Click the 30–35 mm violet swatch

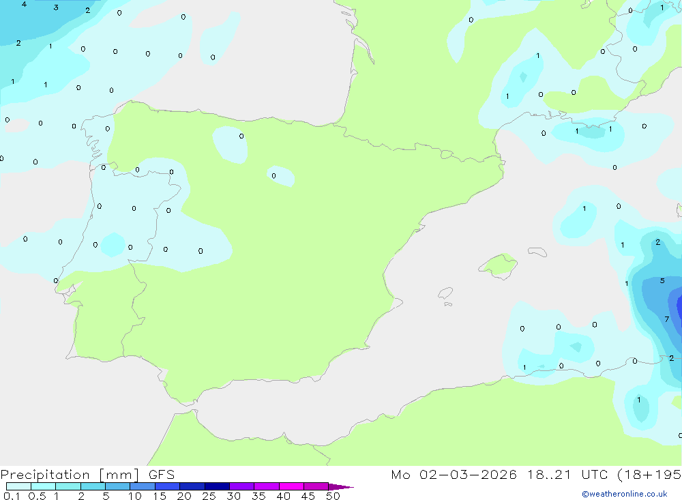pos(242,486)
